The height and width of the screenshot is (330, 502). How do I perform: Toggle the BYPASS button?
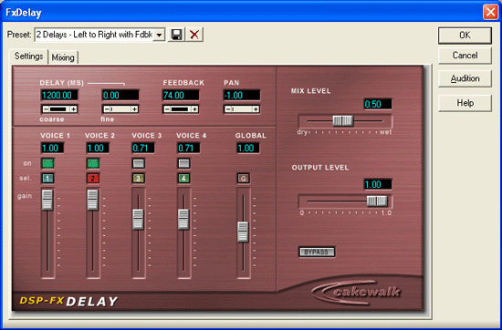317,252
